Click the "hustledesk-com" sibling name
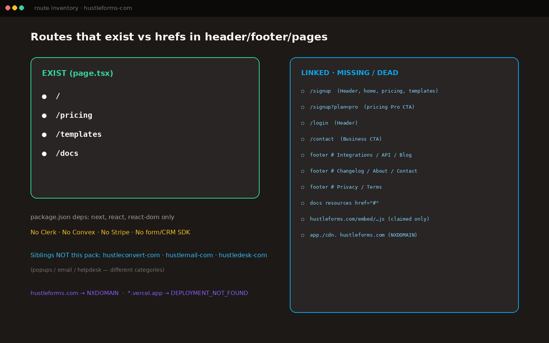The height and width of the screenshot is (343, 549). point(243,255)
